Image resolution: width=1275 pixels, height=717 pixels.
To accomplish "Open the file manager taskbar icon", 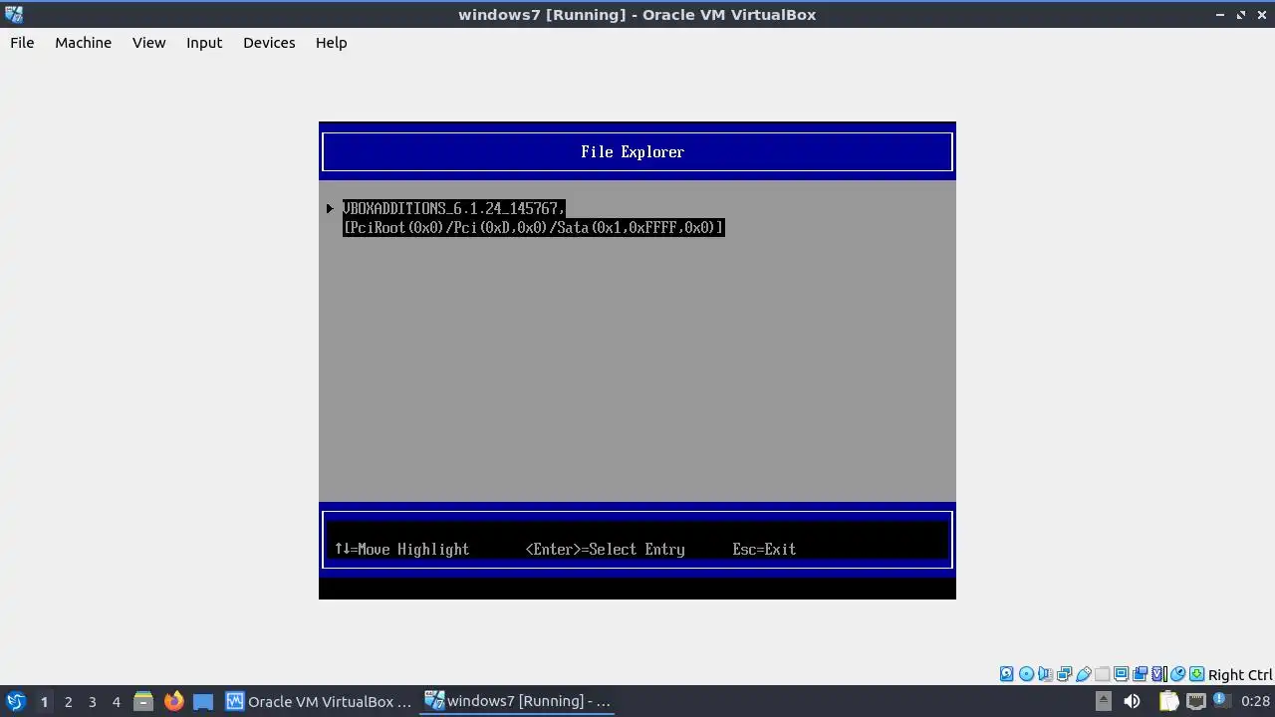I will 143,701.
